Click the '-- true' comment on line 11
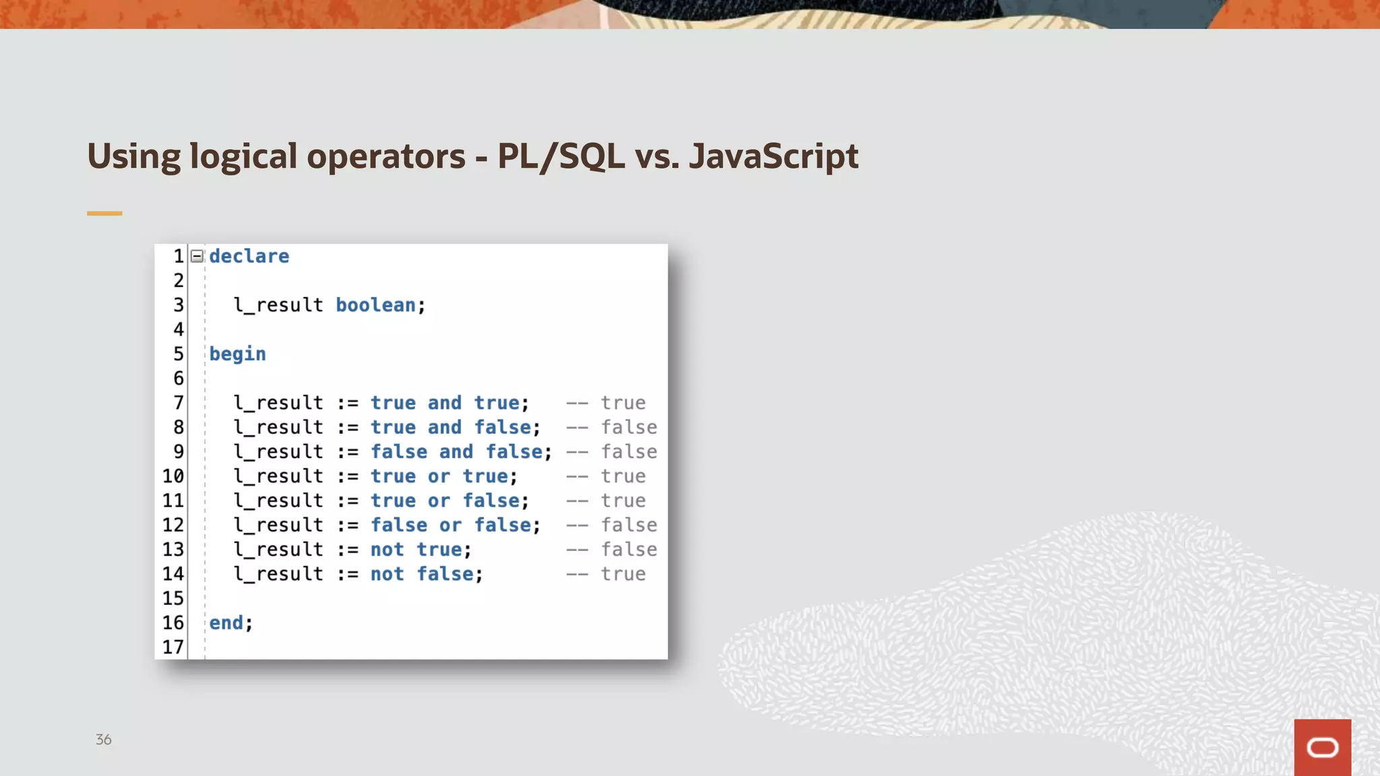Screen dimensions: 1380x776 point(606,500)
